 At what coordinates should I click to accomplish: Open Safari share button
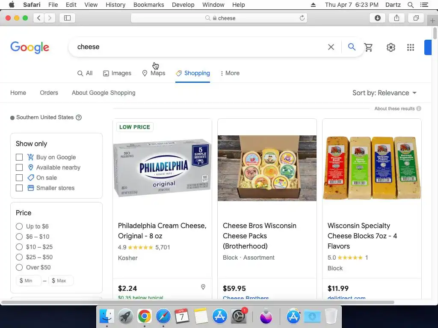[x=397, y=18]
